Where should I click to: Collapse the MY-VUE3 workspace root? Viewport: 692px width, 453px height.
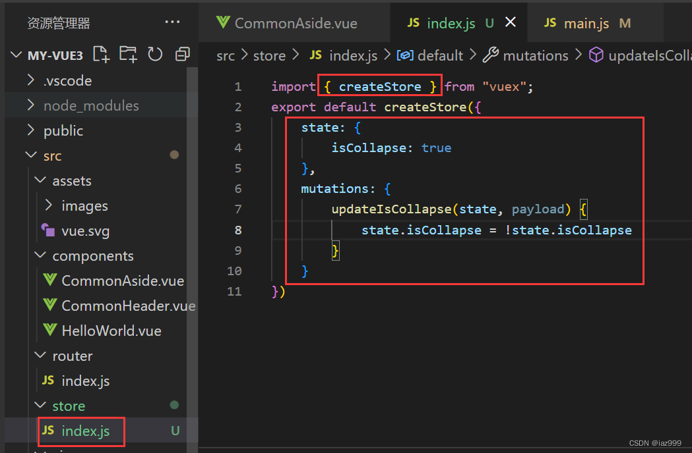(x=16, y=55)
